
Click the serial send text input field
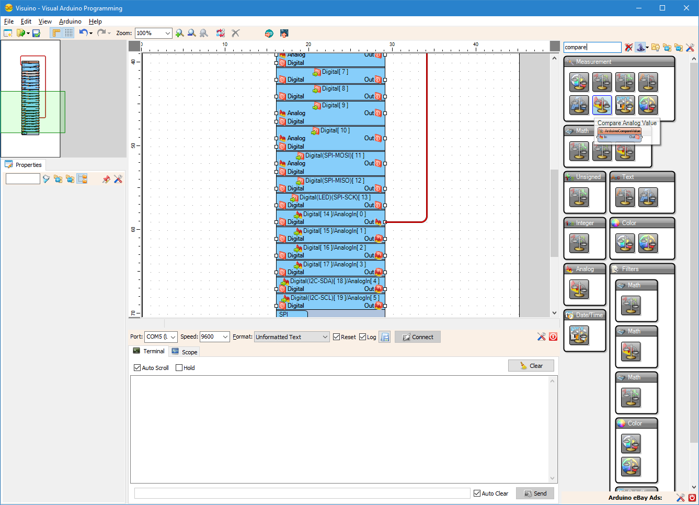tap(302, 493)
